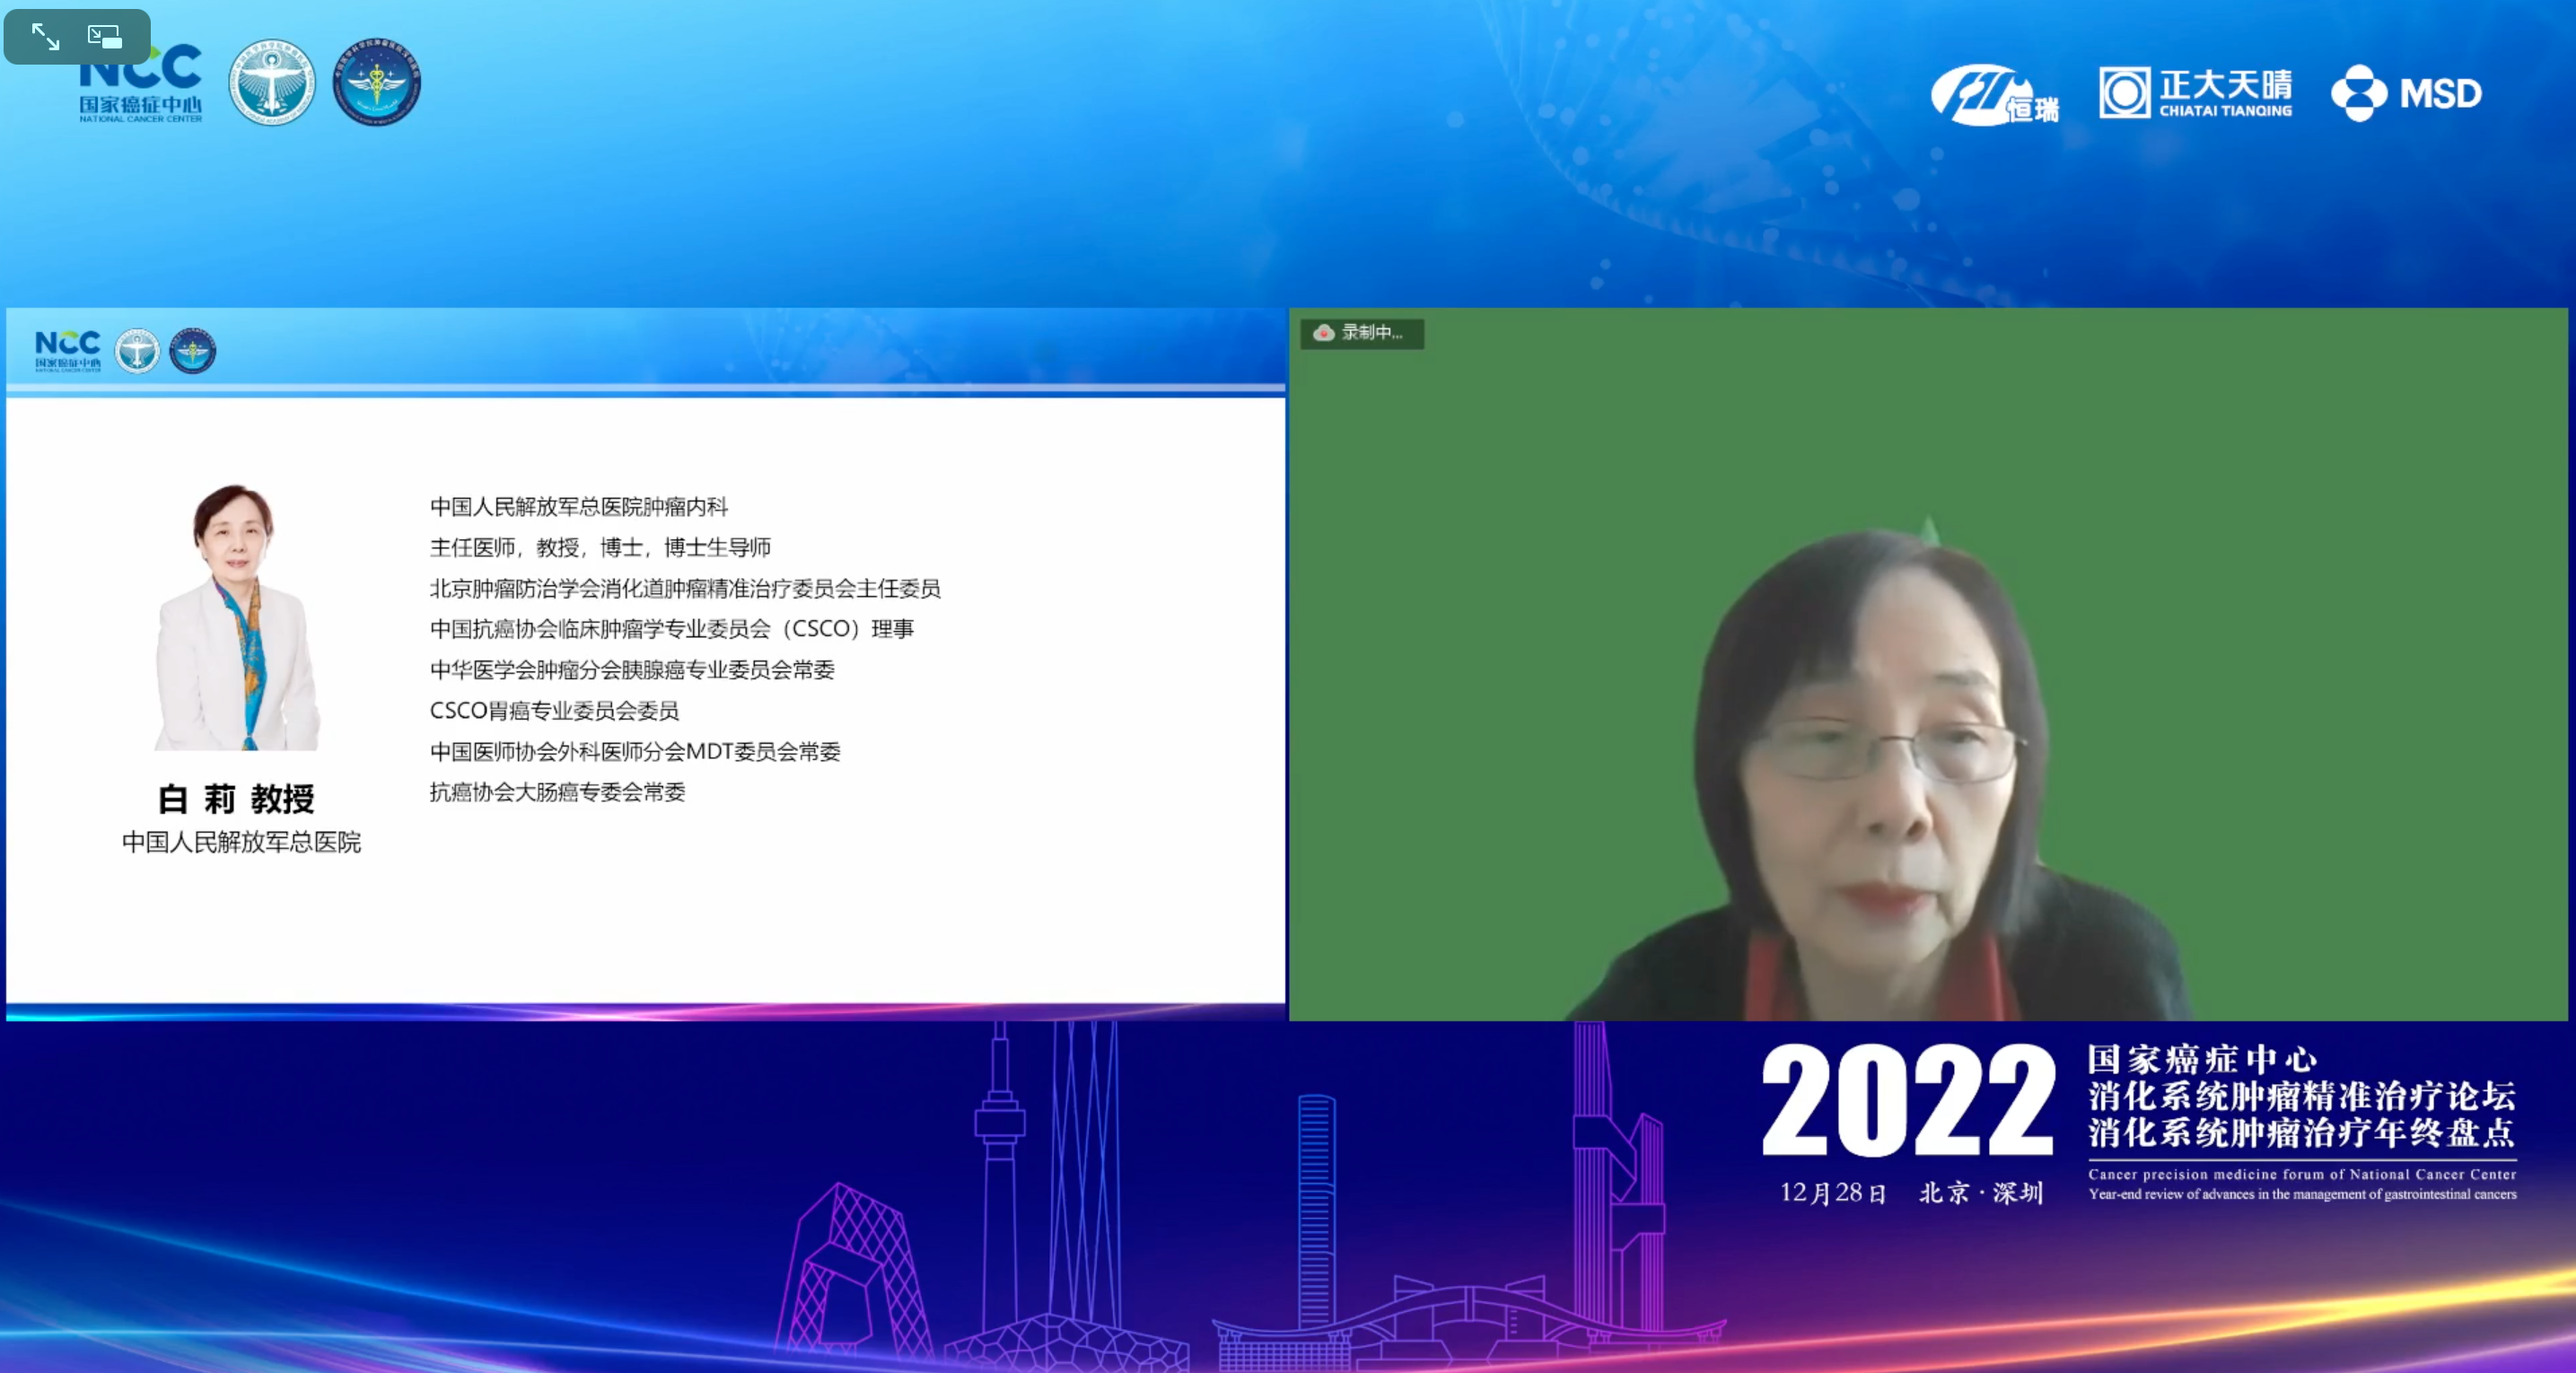Click the MSD sponsor logo

click(2406, 93)
